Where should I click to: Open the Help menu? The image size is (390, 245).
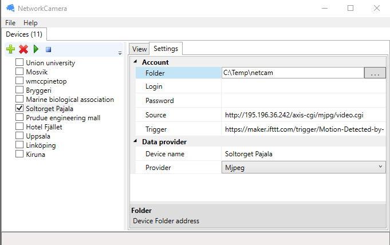(x=30, y=23)
